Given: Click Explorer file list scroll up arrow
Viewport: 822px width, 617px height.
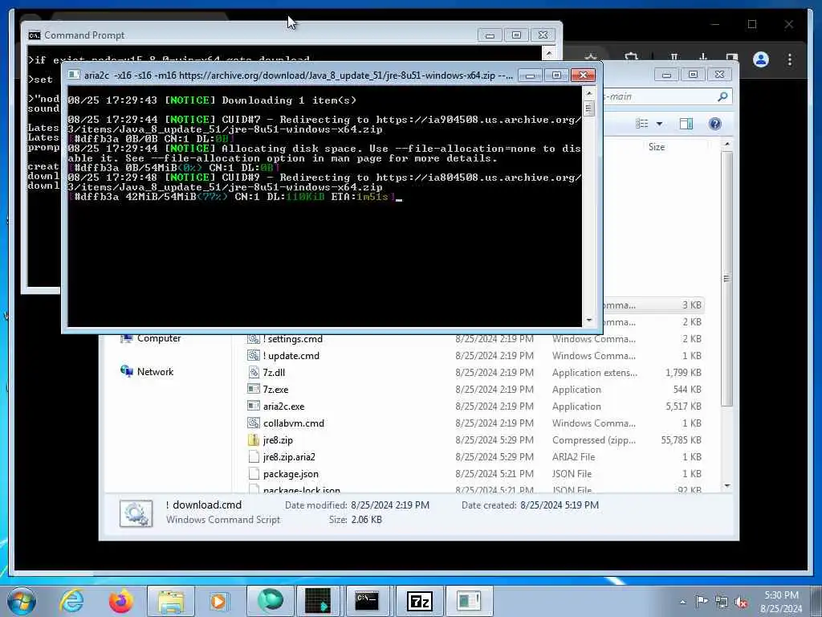Looking at the screenshot, I should point(726,144).
